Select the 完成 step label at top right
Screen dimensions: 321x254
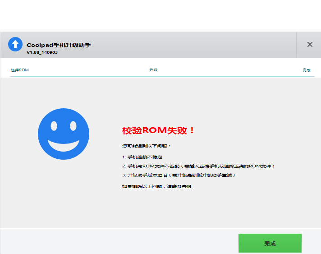point(307,70)
